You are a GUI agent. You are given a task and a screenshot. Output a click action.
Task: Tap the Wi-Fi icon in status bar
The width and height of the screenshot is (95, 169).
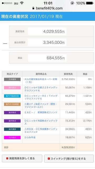pos(22,3)
